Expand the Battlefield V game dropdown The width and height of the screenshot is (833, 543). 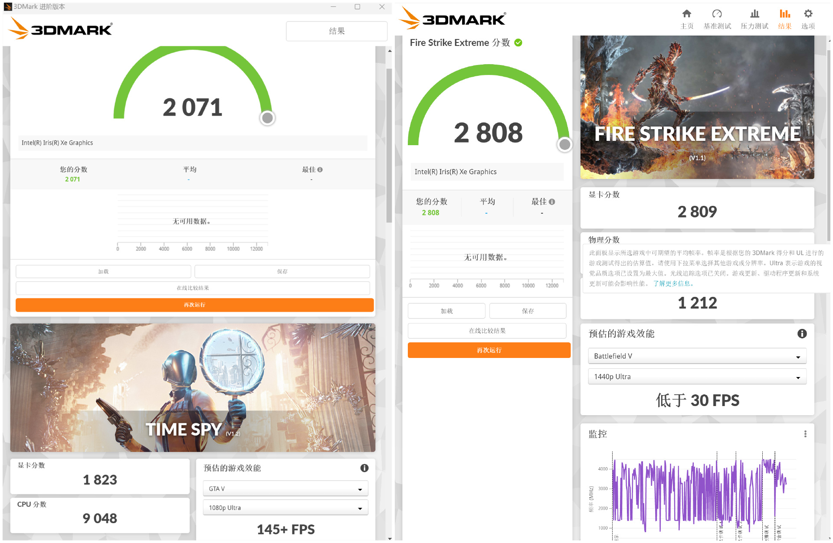[697, 356]
